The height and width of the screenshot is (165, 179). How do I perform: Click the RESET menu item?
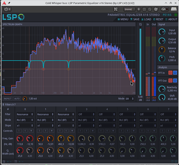point(158,19)
